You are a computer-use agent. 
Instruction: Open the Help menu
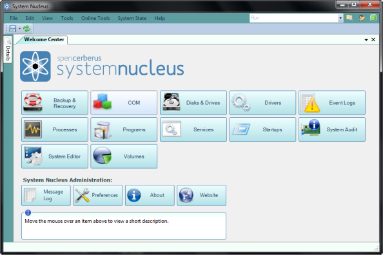(159, 18)
